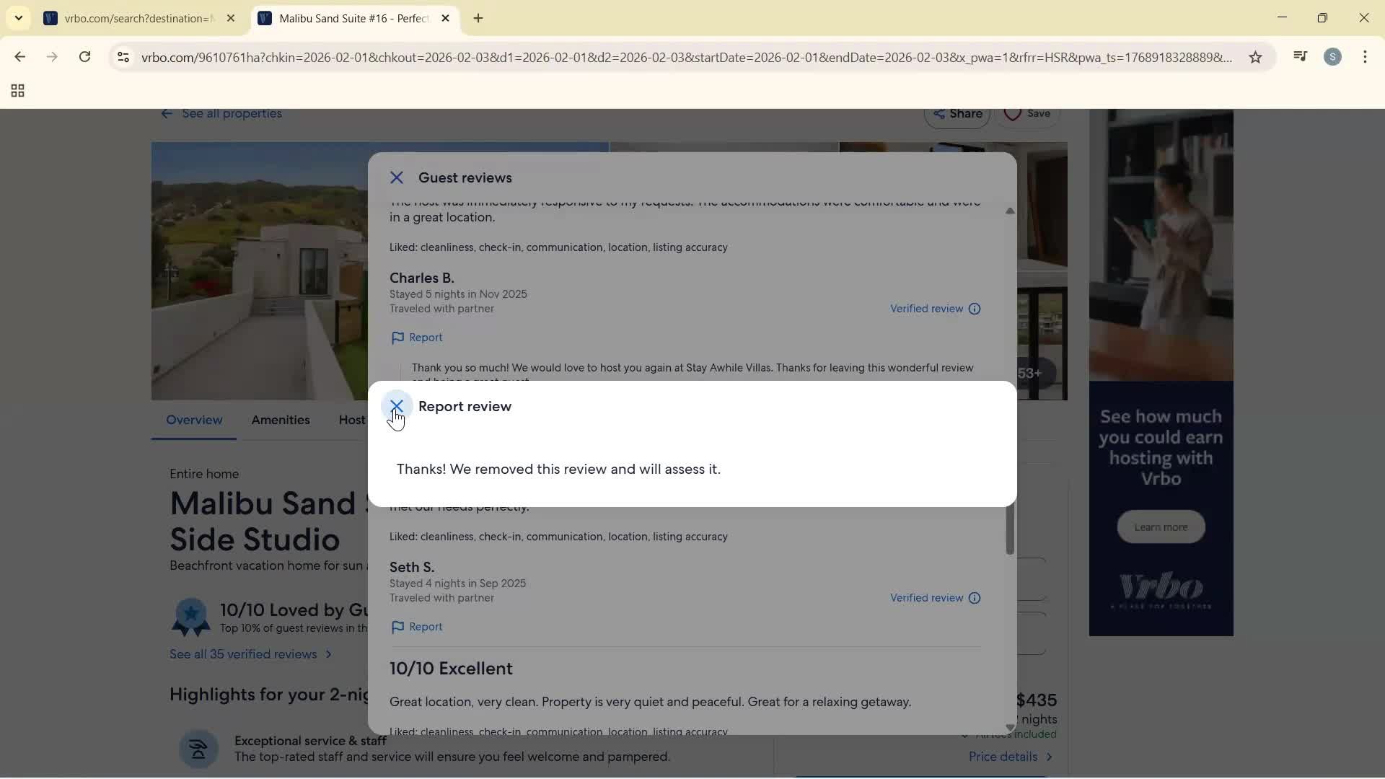Viewport: 1385px width, 779px height.
Task: Reload the current page
Action: pyautogui.click(x=84, y=57)
